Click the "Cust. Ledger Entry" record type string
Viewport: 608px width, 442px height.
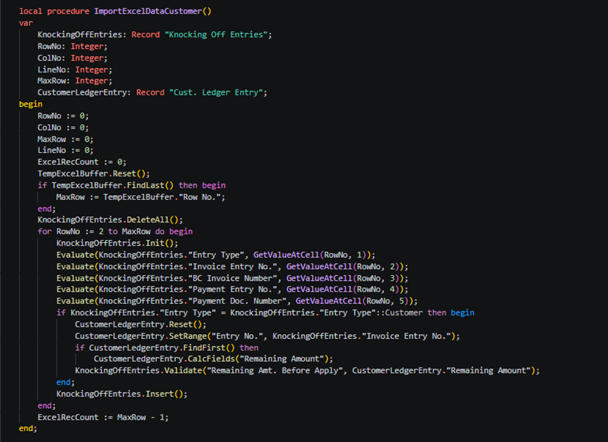click(x=218, y=92)
